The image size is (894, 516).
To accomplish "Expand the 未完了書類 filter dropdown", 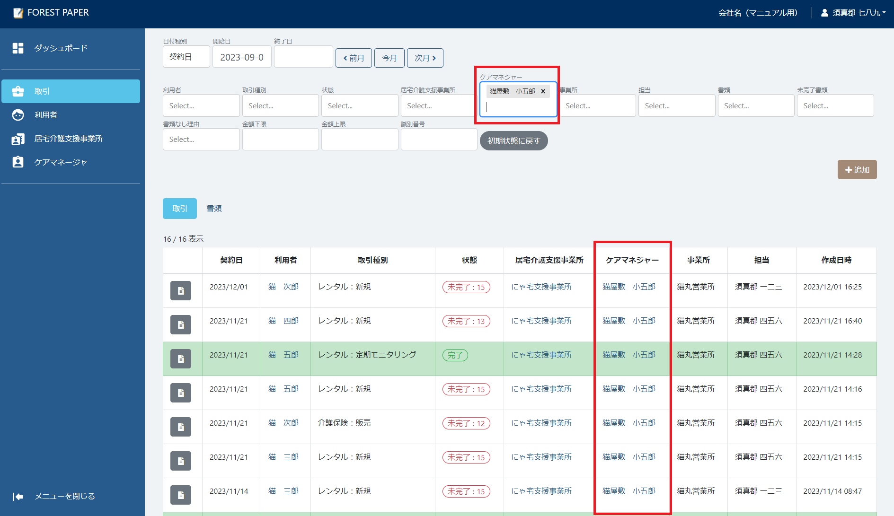I will pos(835,106).
